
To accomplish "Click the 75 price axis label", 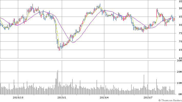I will click(x=180, y=33).
